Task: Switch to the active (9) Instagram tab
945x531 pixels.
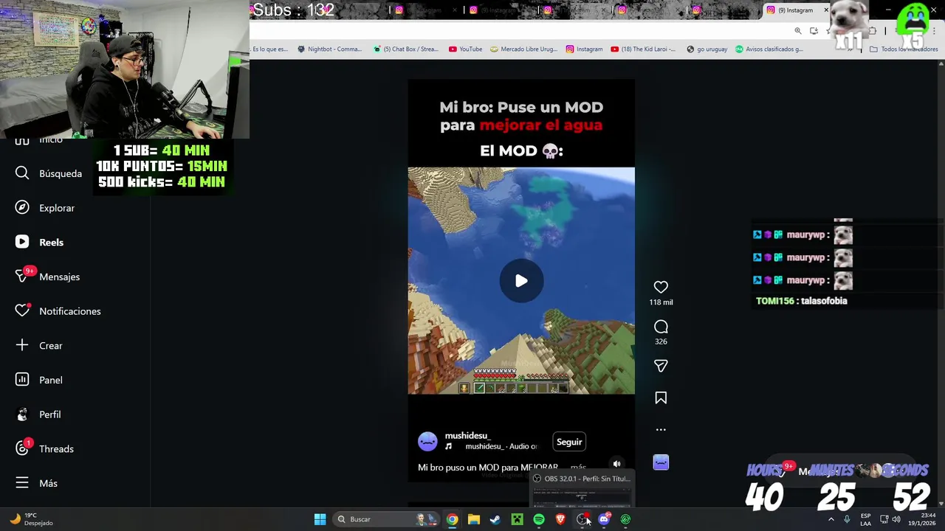Action: pyautogui.click(x=795, y=10)
